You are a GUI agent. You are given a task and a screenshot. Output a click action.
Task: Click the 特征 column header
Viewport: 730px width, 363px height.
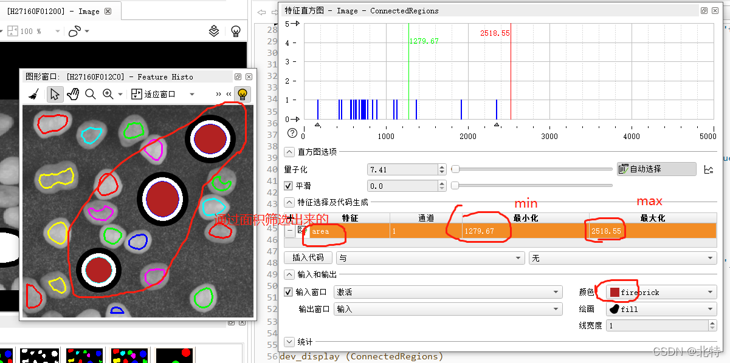pos(350,217)
